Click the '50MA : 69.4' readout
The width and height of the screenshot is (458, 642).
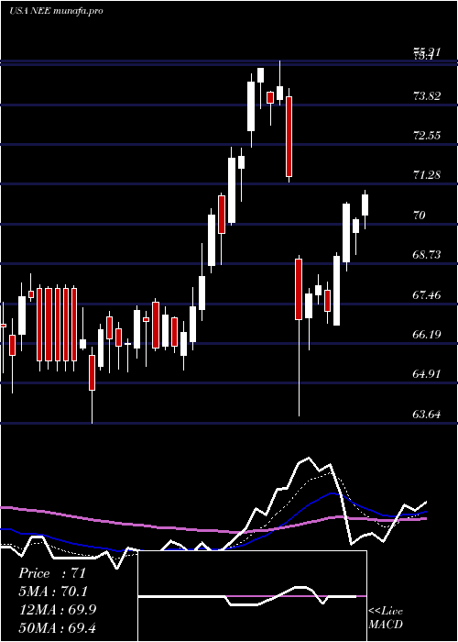(58, 627)
